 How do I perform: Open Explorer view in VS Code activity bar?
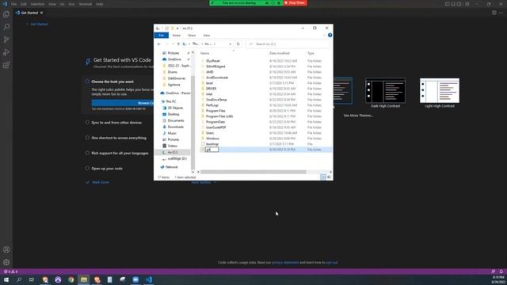6,14
